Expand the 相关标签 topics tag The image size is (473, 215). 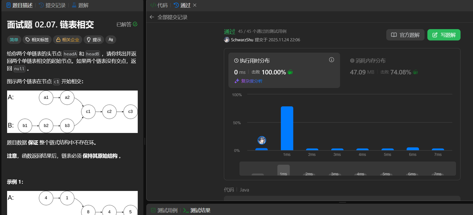click(x=37, y=40)
